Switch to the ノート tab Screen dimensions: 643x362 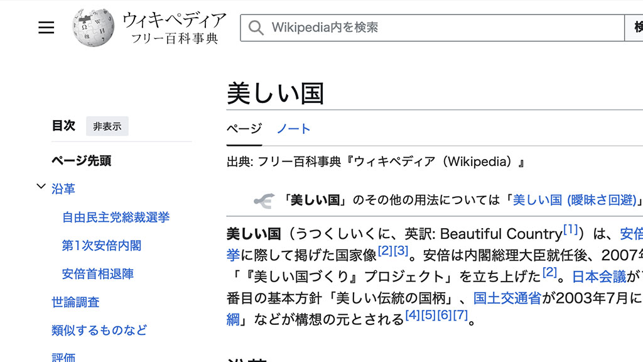(x=294, y=129)
